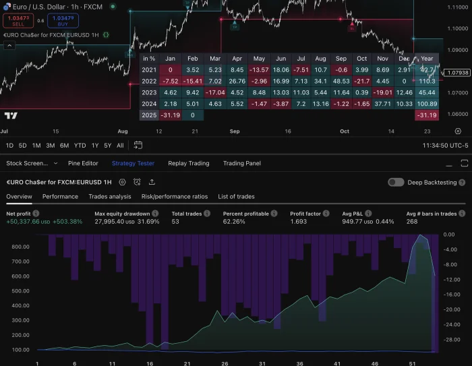Click the export strategy data icon
Screen dimensions: 472x366
[x=152, y=182]
